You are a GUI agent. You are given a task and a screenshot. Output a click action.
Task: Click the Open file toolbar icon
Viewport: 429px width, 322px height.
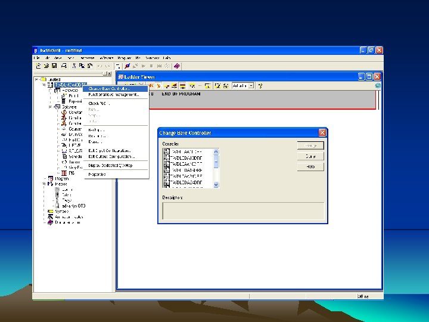[46, 66]
